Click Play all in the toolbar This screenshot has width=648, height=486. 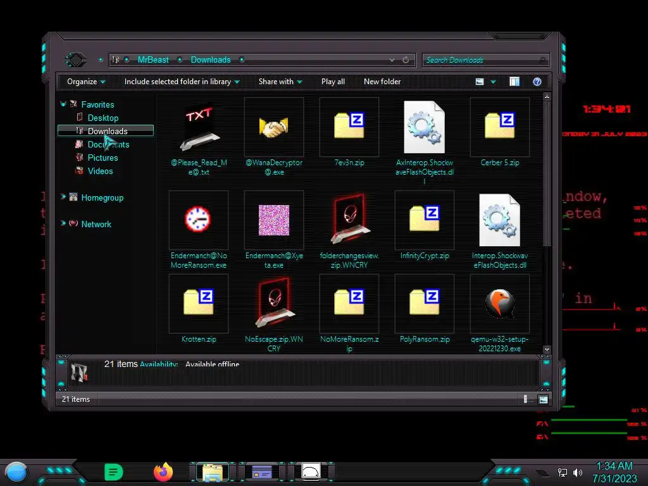tap(333, 82)
